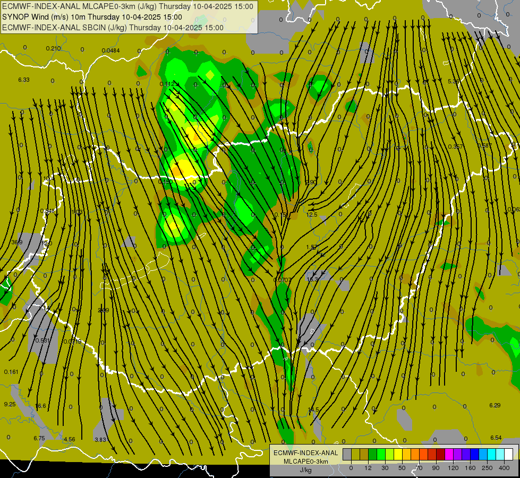Image resolution: width=520 pixels, height=478 pixels.
Task: Click the map value 0.112
Action: tap(167, 84)
